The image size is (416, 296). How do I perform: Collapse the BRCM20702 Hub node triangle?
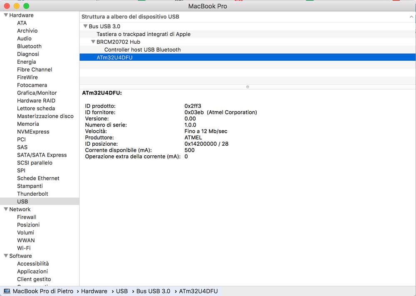click(93, 42)
